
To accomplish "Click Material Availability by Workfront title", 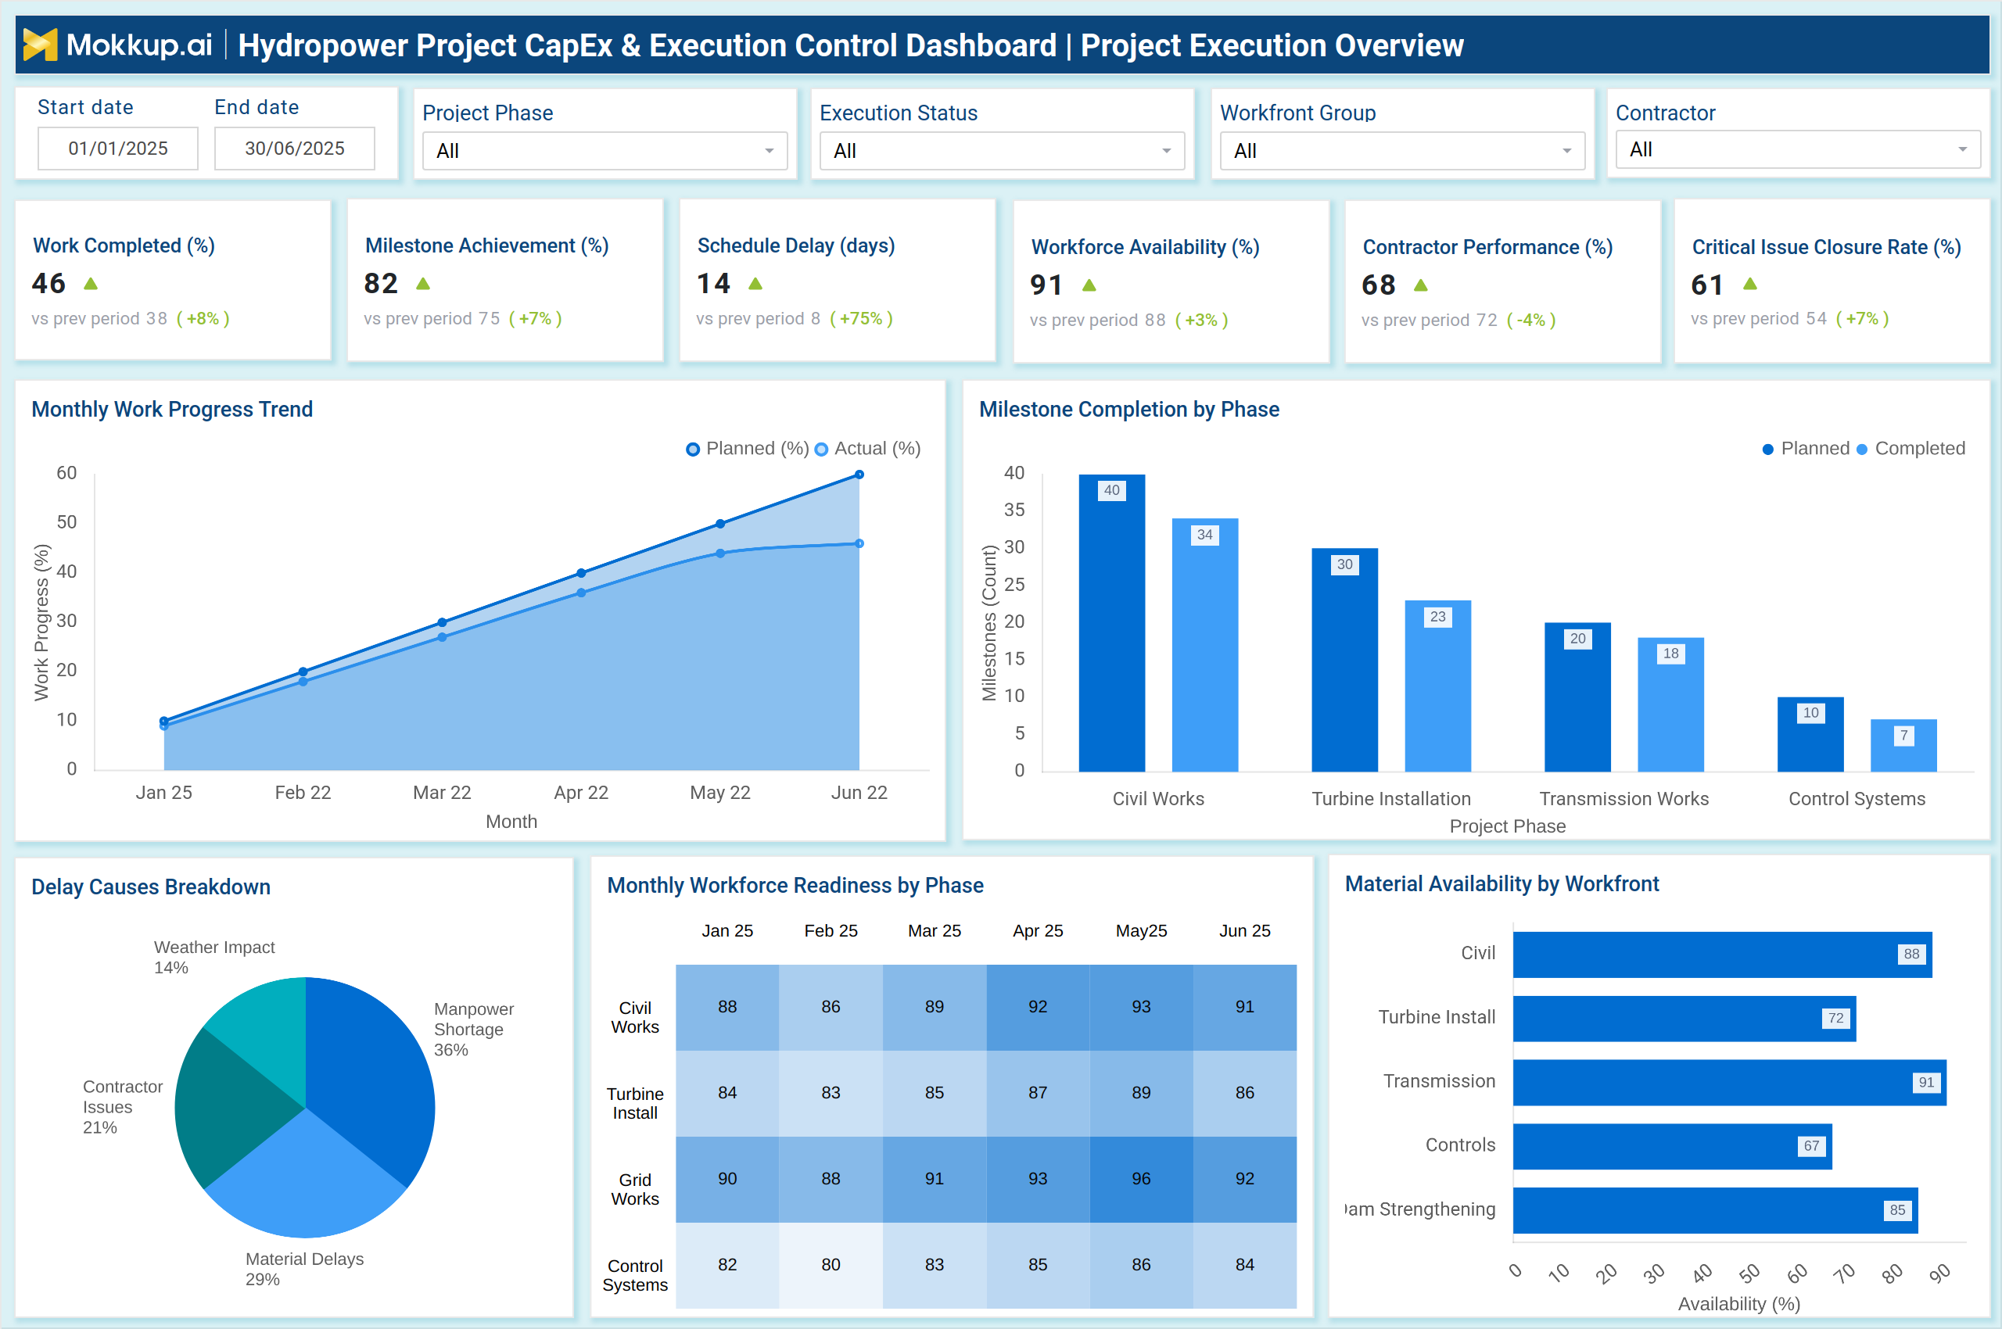I will (x=1501, y=884).
